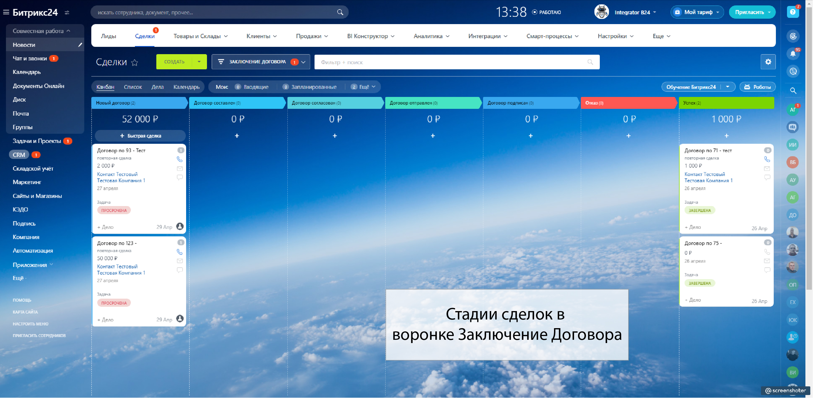Click the hamburger menu icon beside Битрикс24

pyautogui.click(x=6, y=12)
